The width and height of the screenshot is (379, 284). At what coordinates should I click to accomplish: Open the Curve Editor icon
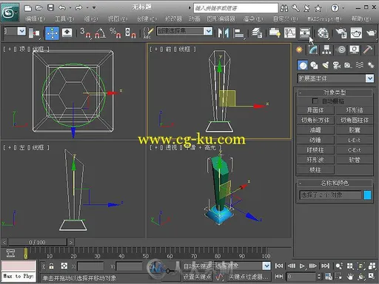point(289,33)
